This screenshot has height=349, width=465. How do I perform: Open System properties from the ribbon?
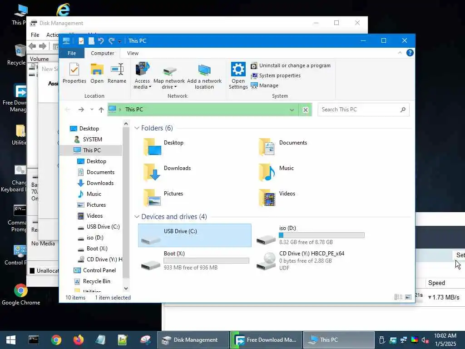click(276, 76)
